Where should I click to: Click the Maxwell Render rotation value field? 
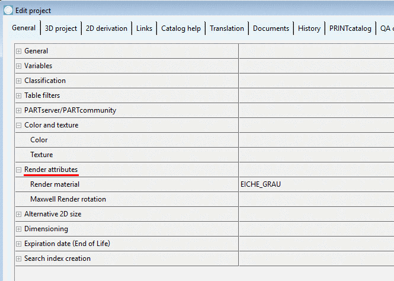tap(316, 199)
